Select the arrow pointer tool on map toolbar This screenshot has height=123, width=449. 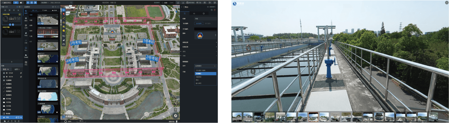click(63, 10)
